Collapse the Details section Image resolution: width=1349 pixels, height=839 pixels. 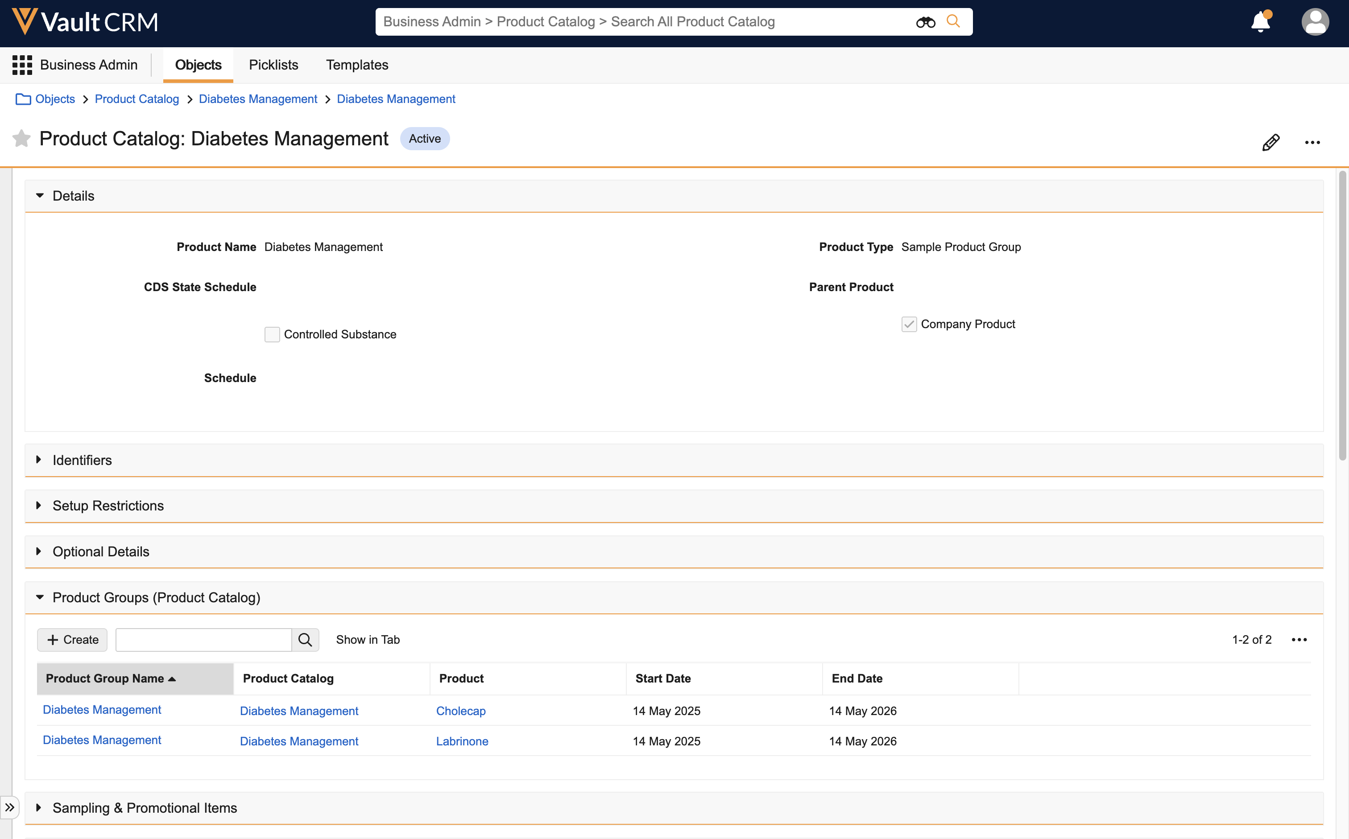click(x=40, y=196)
